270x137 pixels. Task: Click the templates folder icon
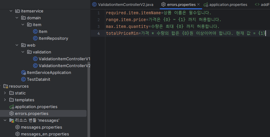click(x=12, y=100)
